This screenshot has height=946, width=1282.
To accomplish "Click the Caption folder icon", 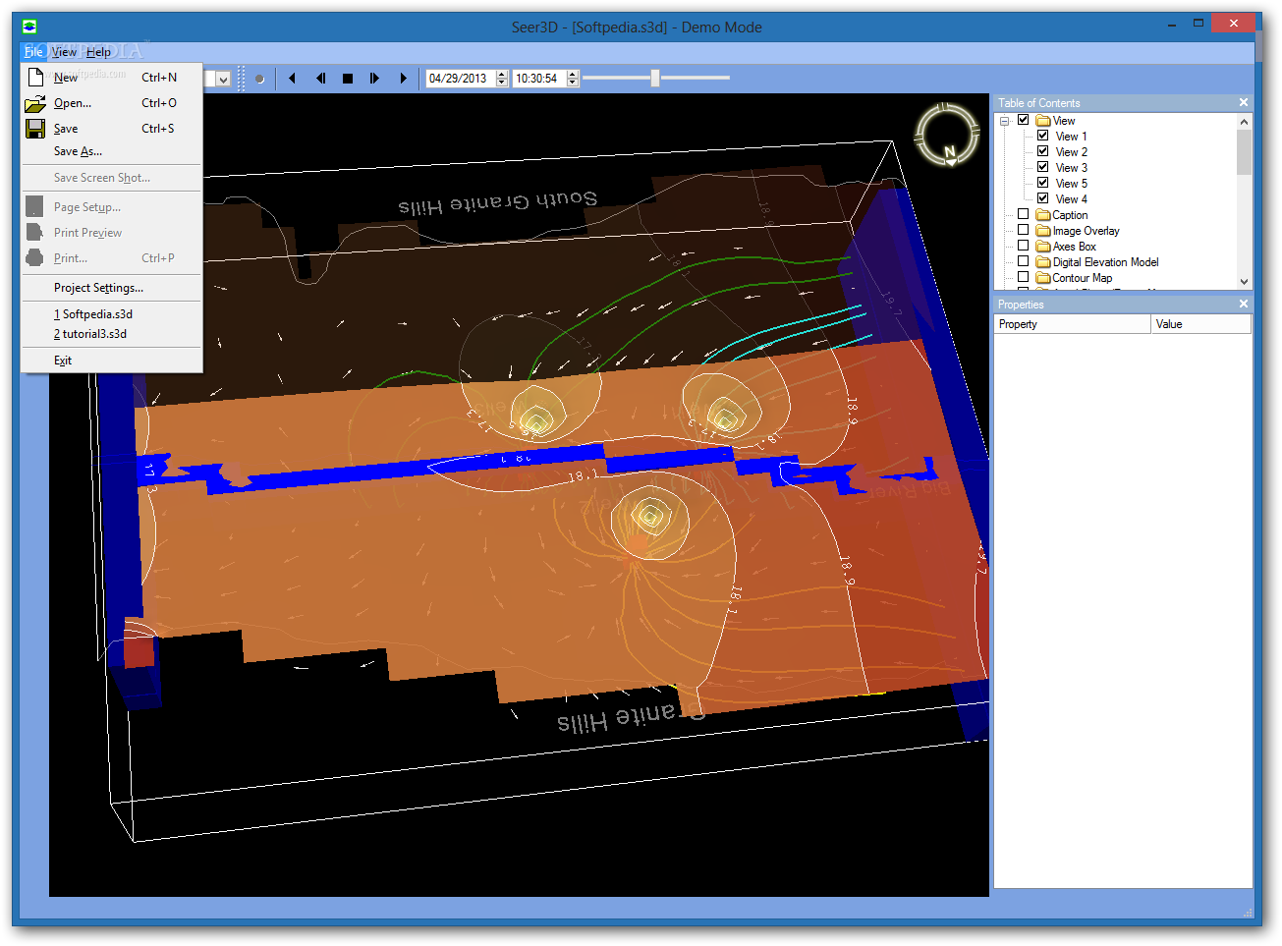I will [1043, 214].
